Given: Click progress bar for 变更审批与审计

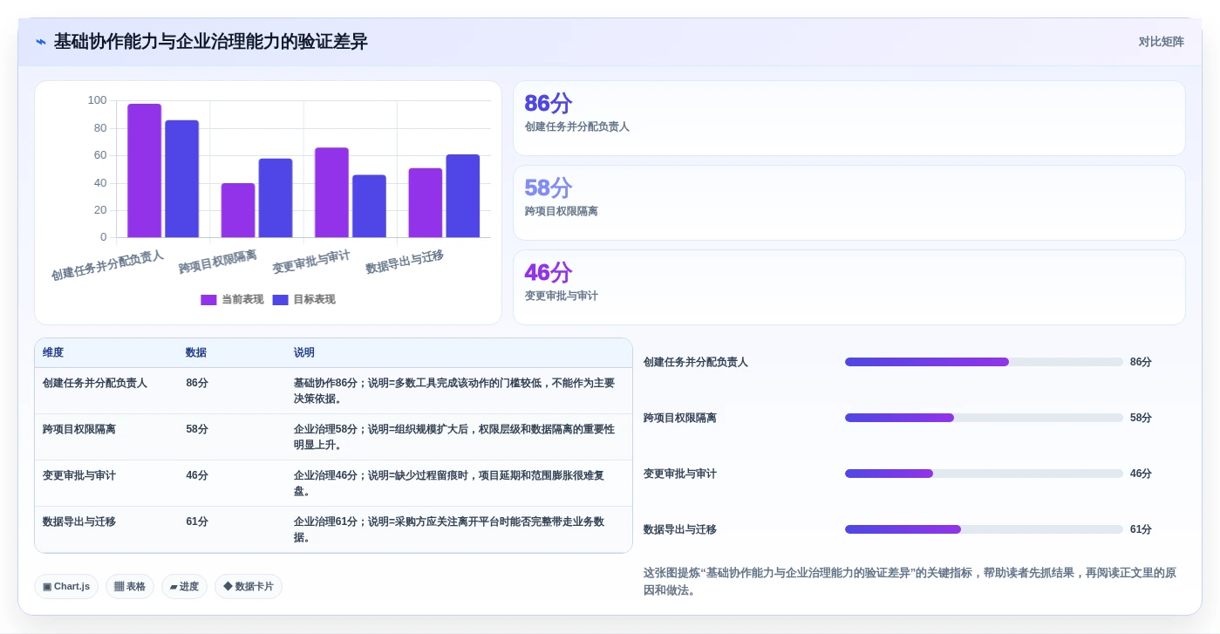Looking at the screenshot, I should point(984,474).
